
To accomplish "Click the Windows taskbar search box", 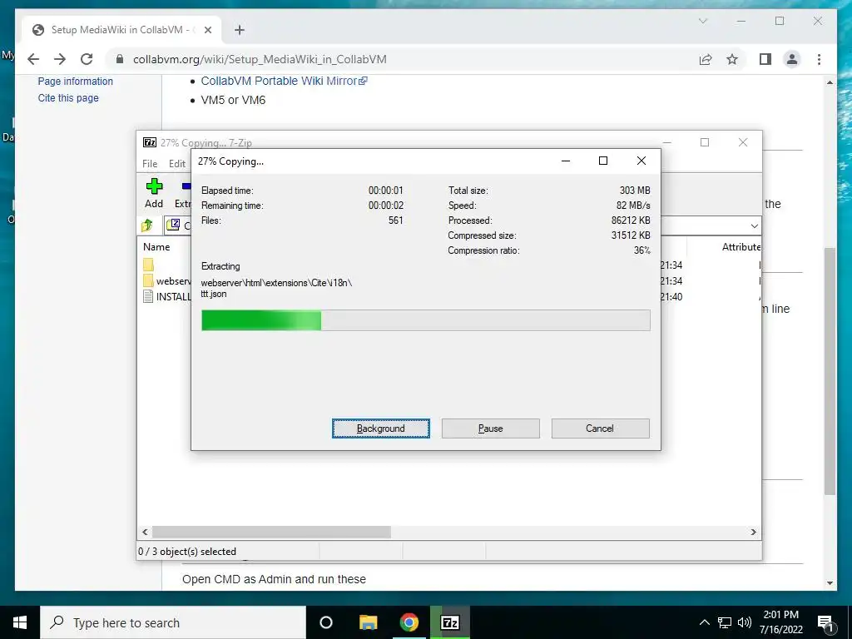I will tap(173, 622).
